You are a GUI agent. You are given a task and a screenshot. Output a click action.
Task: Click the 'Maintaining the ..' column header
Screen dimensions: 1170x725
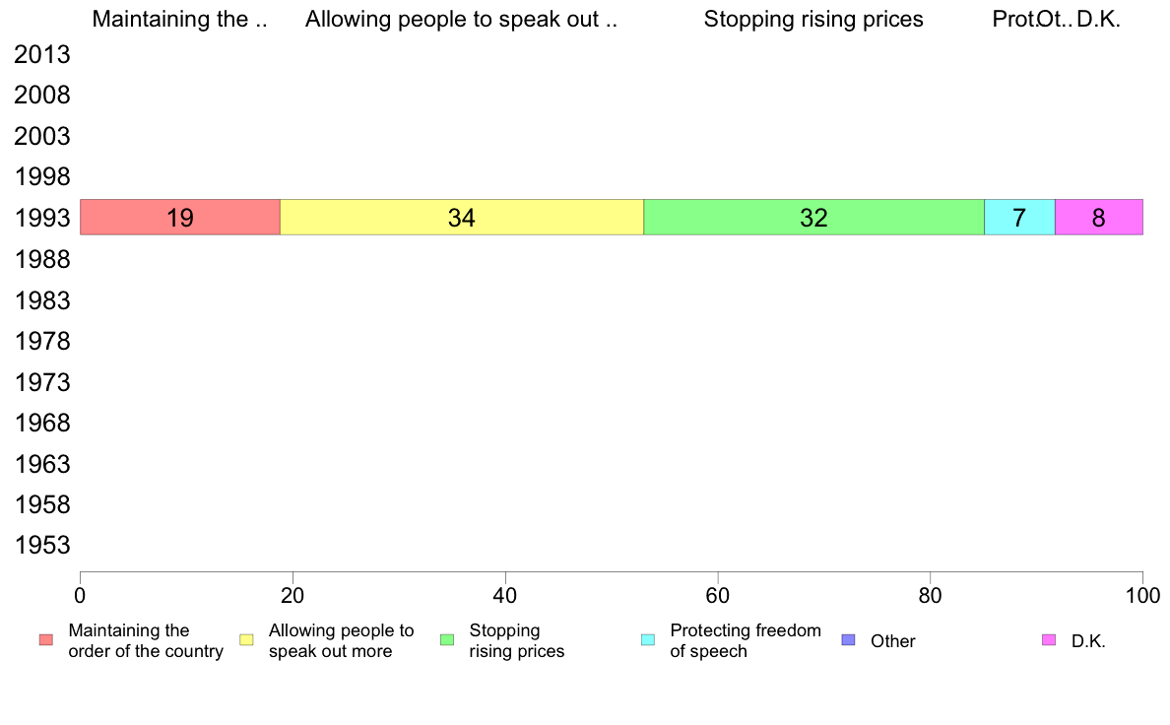point(179,20)
